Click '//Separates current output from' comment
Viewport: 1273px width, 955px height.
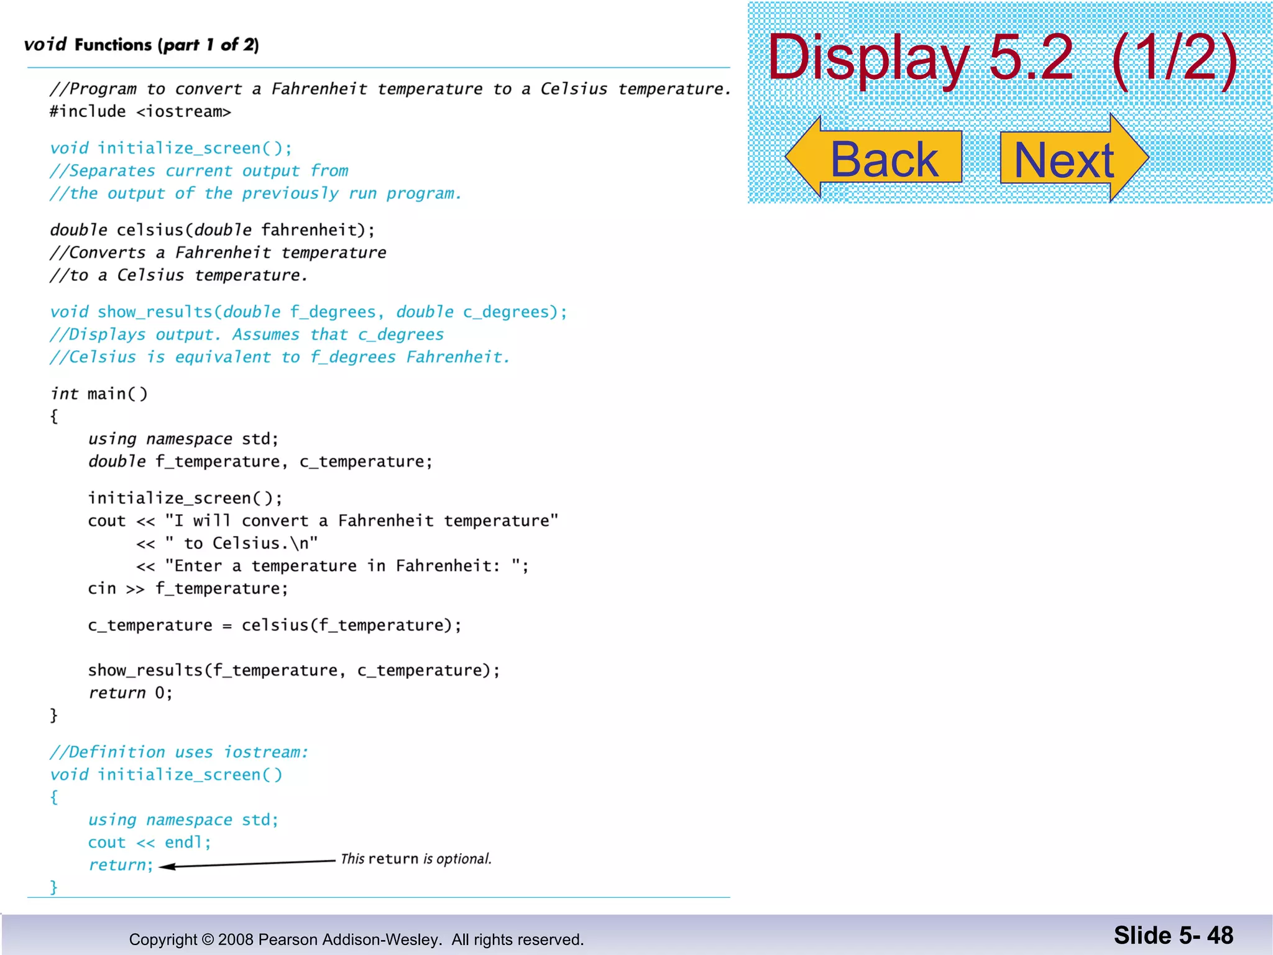point(199,171)
